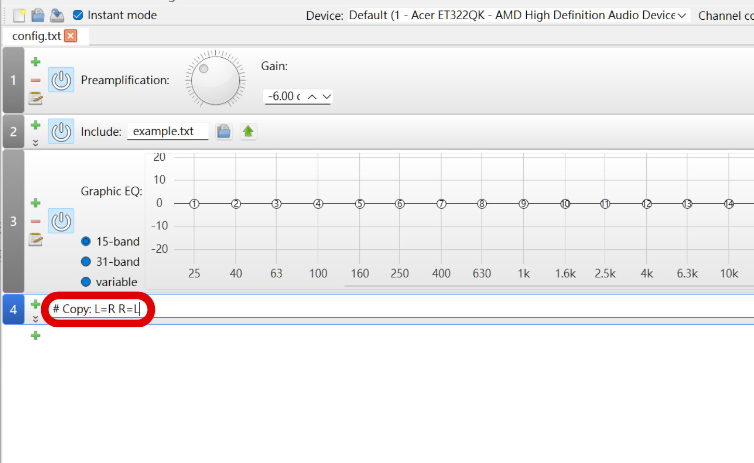Edit Preamplification row as text
Viewport: 754px width, 463px height.
coord(35,98)
